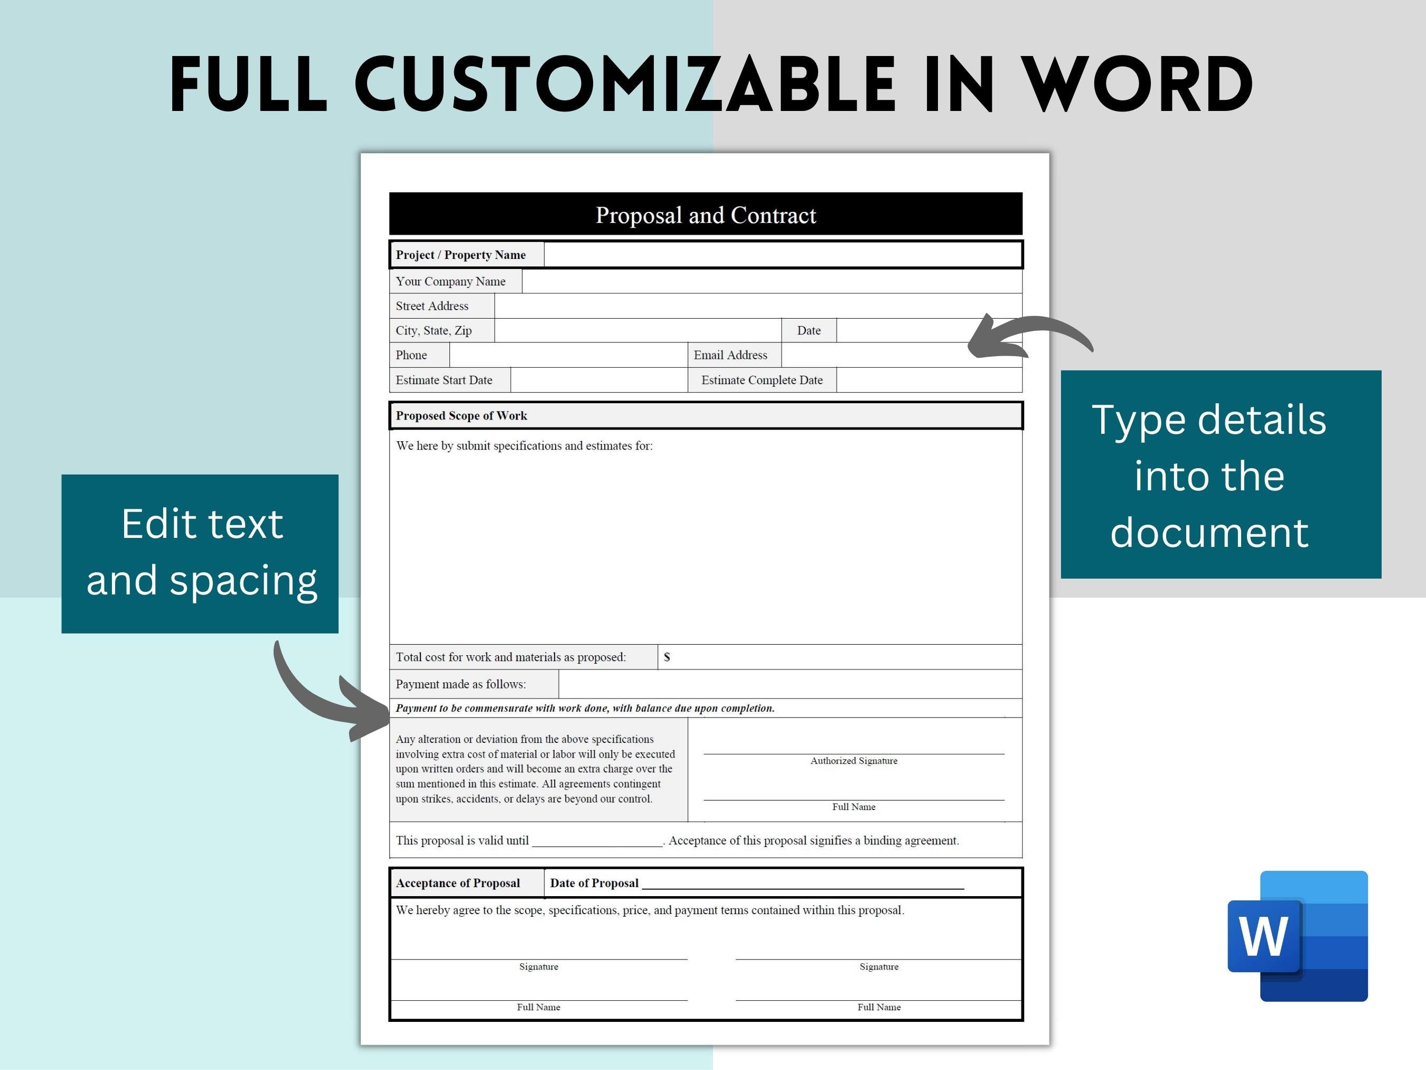Click the 'Proposal and Contract' title bar

coord(705,214)
